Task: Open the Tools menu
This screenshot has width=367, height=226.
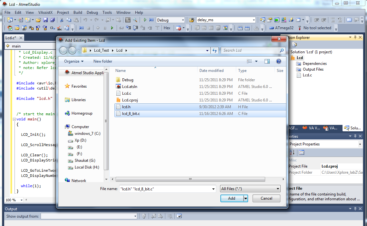Action: [x=107, y=13]
